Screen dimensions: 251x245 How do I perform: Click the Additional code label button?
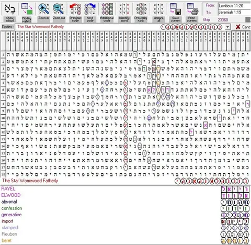[107, 19]
